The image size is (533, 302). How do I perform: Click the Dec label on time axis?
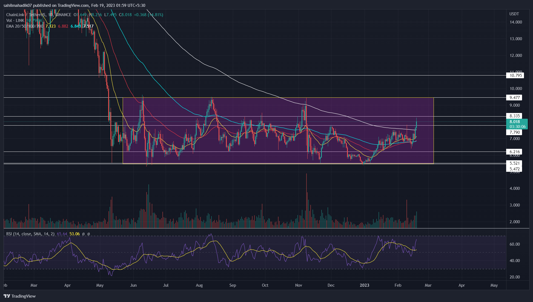(x=331, y=285)
